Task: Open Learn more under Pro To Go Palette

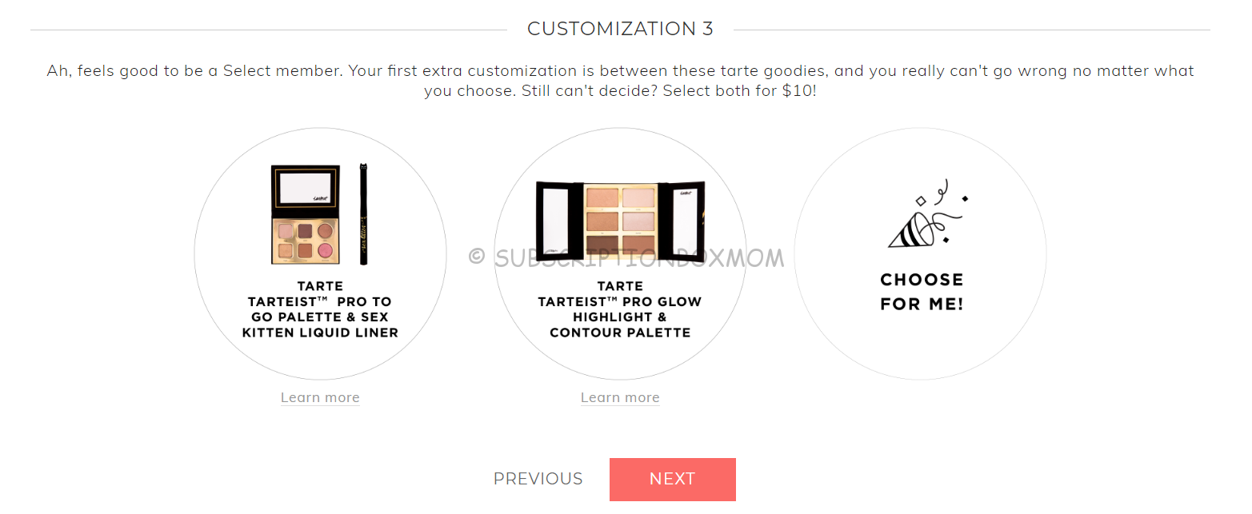Action: (x=320, y=397)
